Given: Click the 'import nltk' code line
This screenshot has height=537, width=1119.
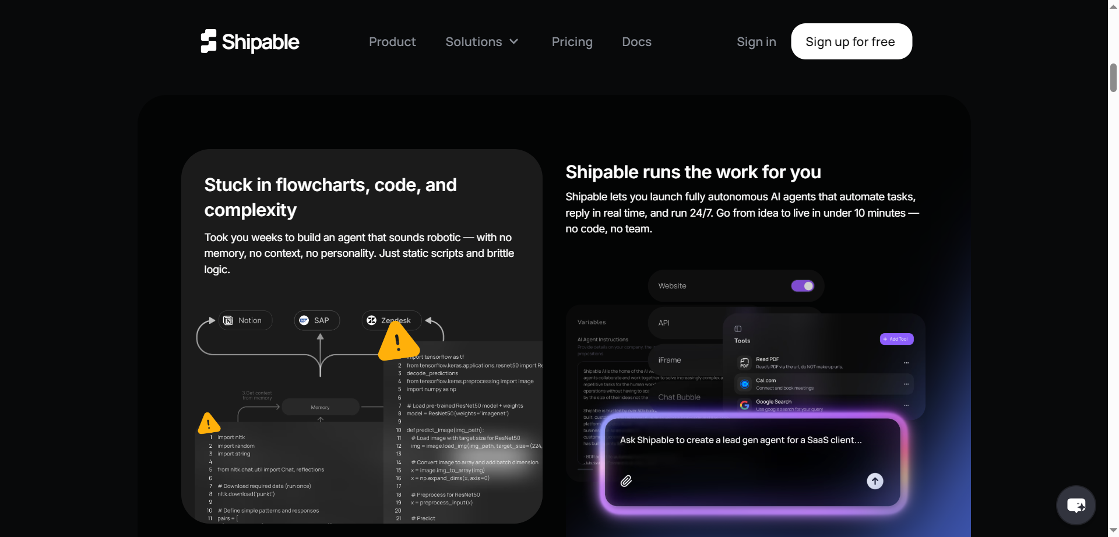Looking at the screenshot, I should click(x=231, y=437).
